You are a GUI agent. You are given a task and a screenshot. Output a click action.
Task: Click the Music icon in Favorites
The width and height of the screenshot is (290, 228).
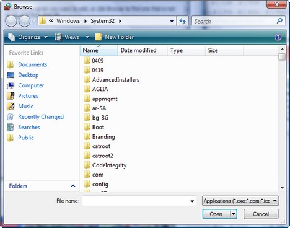pyautogui.click(x=11, y=107)
